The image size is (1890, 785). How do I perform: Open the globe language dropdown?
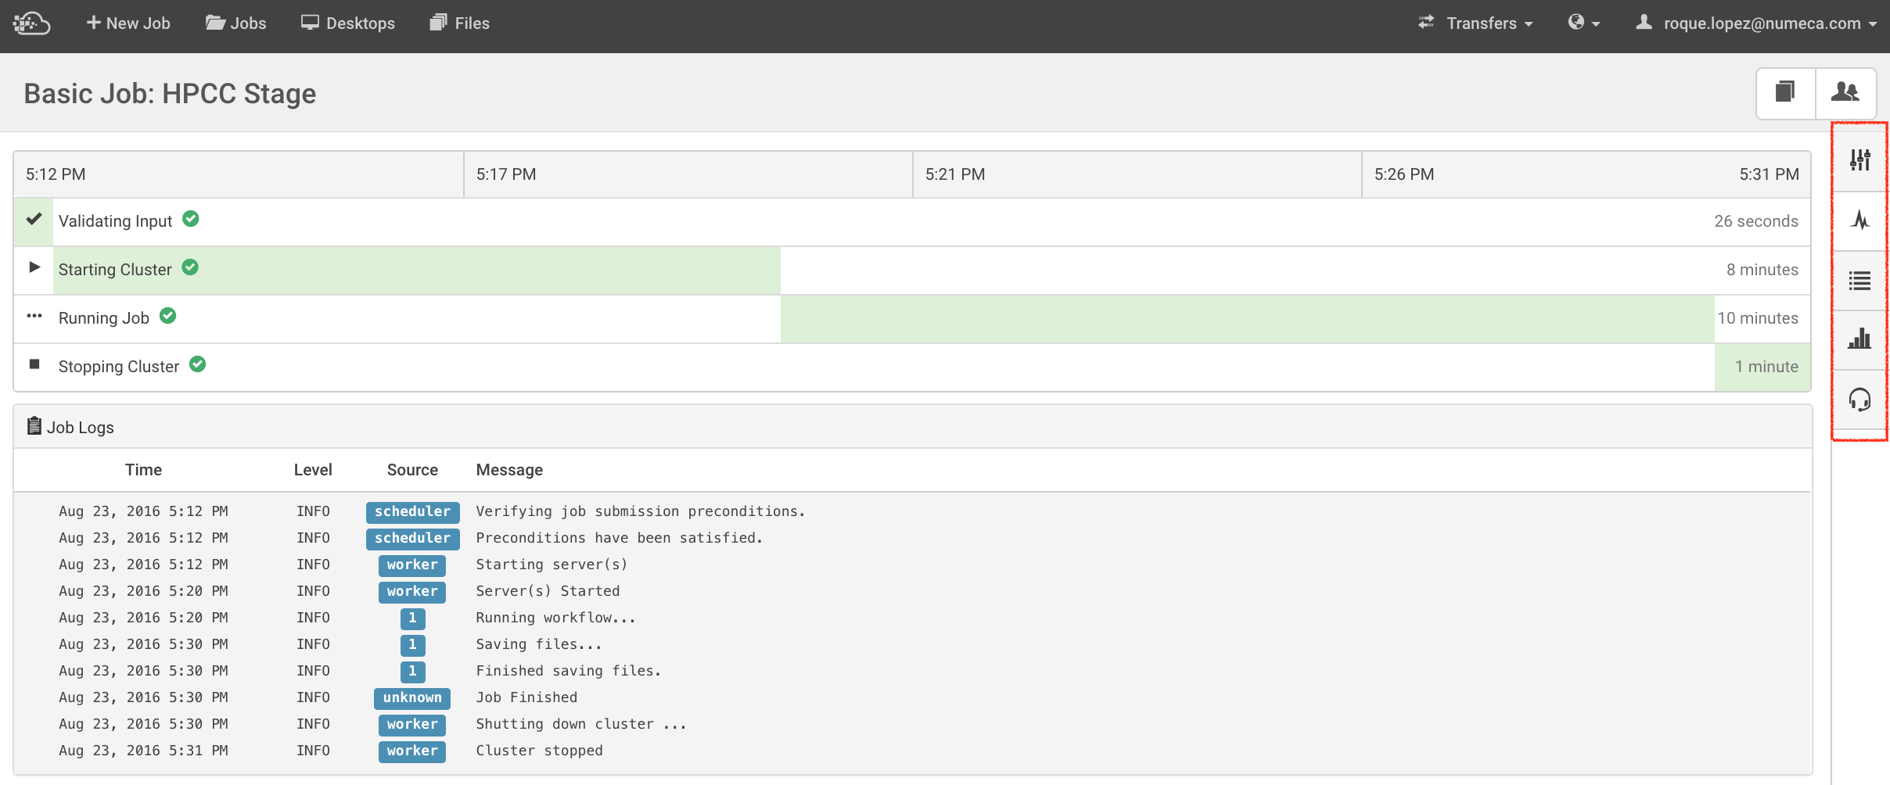click(1583, 23)
